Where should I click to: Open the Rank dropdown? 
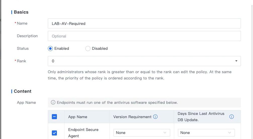pyautogui.click(x=144, y=61)
